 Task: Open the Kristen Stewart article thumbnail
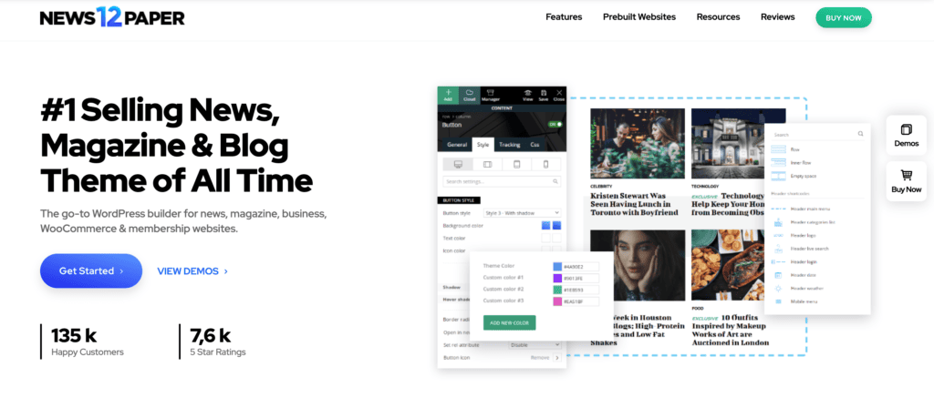click(x=638, y=143)
